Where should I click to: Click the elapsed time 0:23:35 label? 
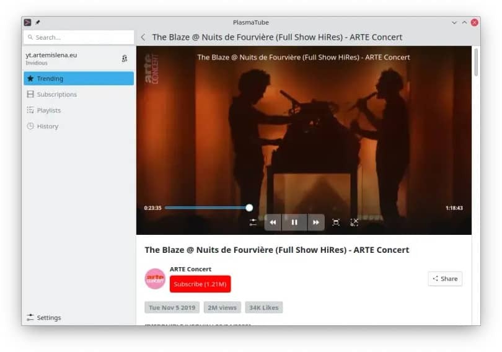coord(152,208)
